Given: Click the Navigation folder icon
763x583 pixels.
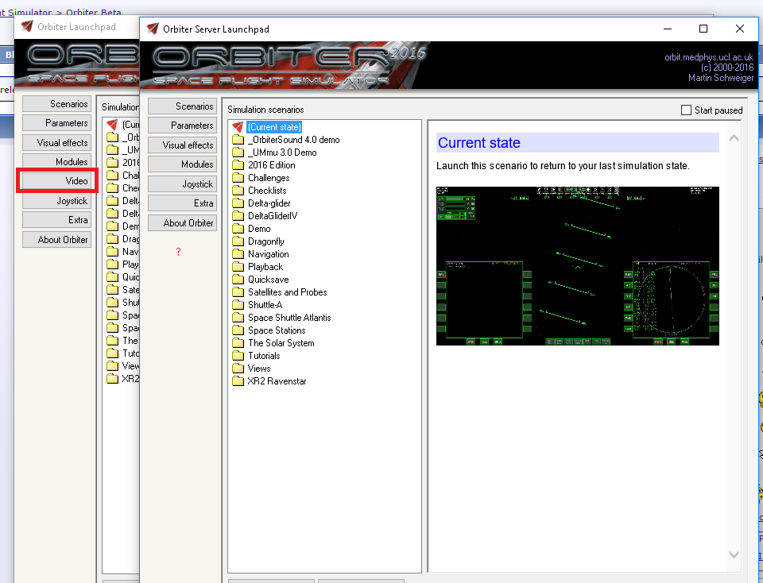Looking at the screenshot, I should pos(238,254).
